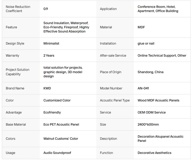Click the KWD brand name value
191x161 pixels.
[47, 88]
